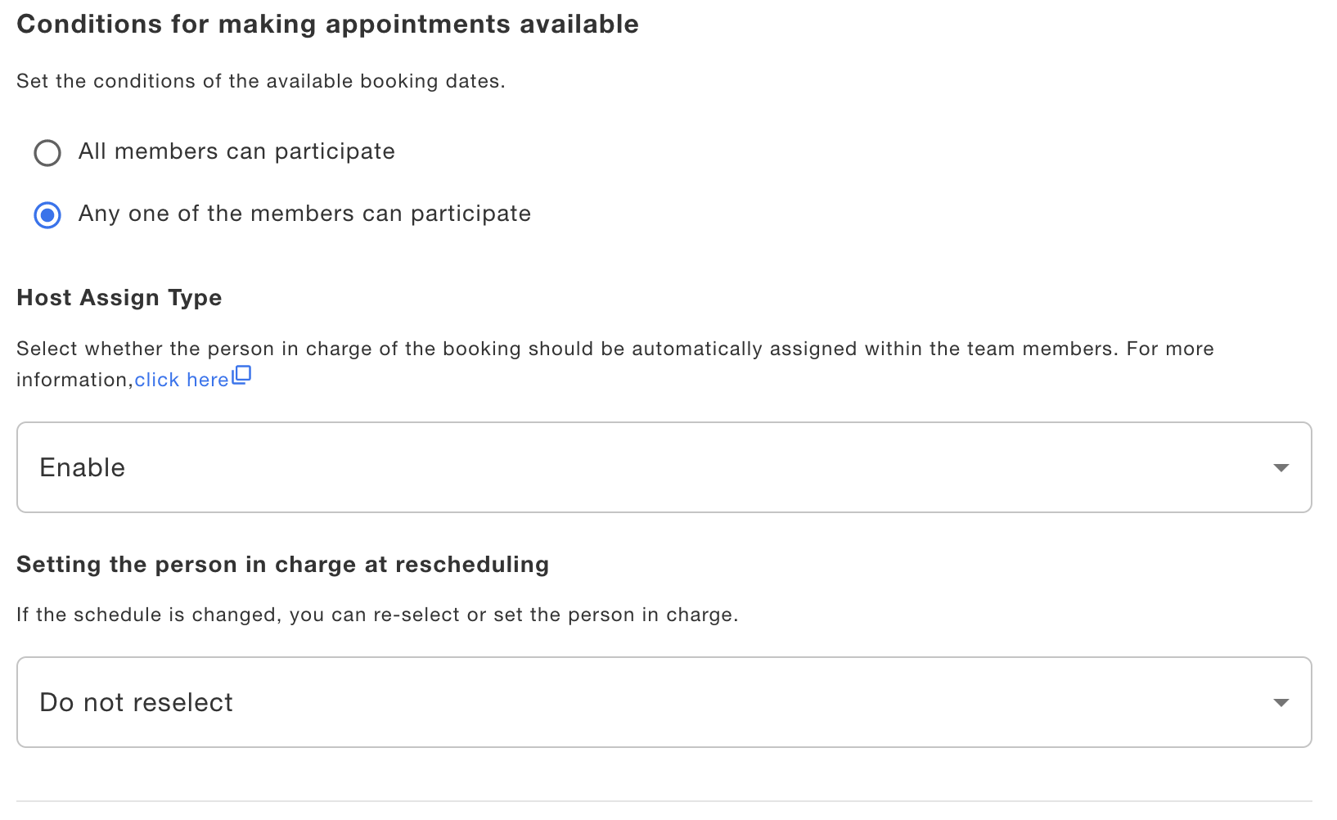Image resolution: width=1337 pixels, height=820 pixels.
Task: Click the horizontal divider below the rescheduling dropdown
Action: coord(663,801)
